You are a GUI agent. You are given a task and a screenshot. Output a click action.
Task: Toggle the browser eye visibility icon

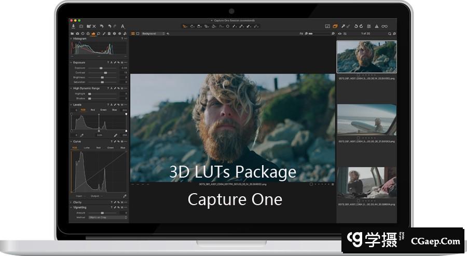coord(340,33)
